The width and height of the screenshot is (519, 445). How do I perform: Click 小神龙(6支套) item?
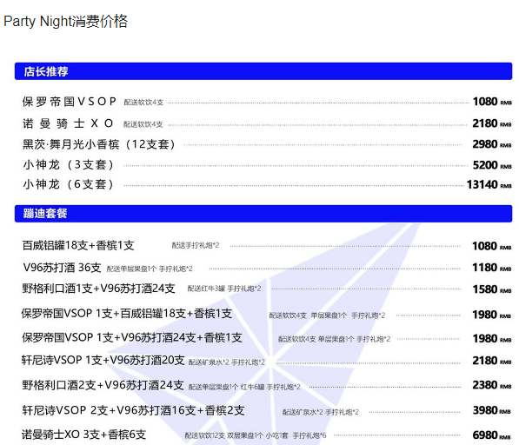pos(68,184)
